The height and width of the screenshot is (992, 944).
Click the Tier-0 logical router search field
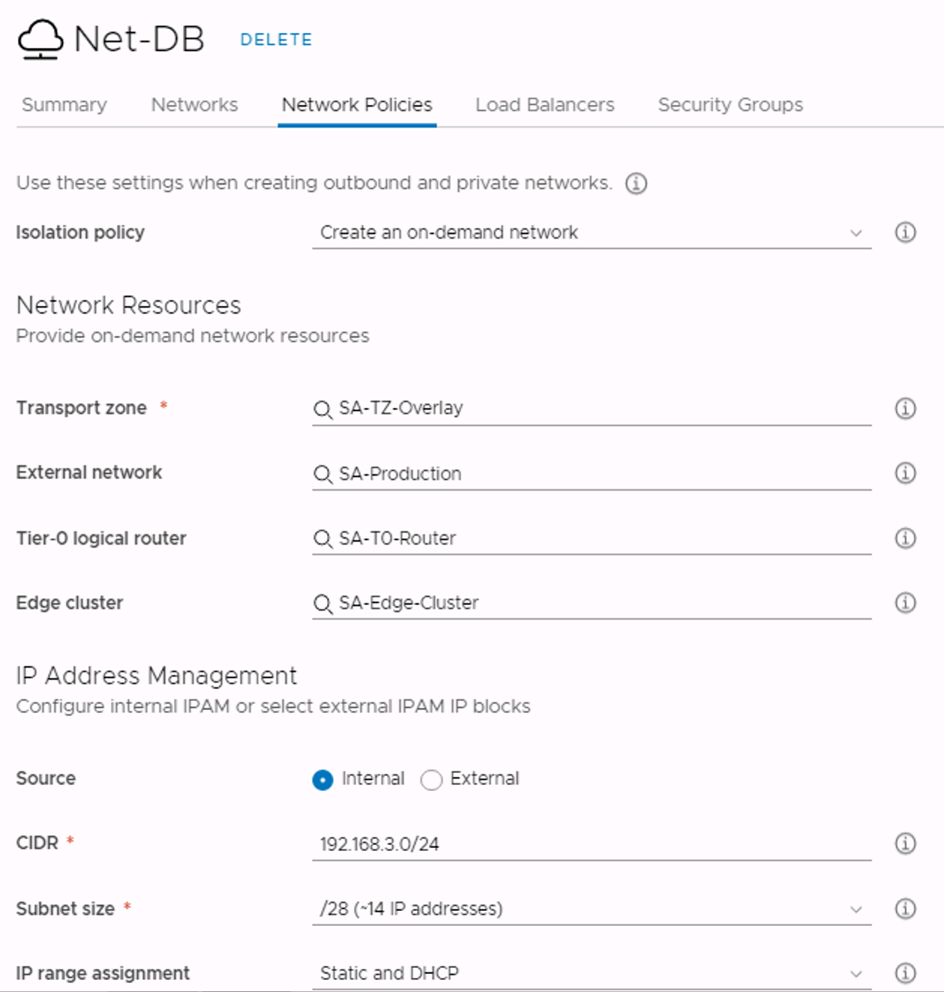591,538
